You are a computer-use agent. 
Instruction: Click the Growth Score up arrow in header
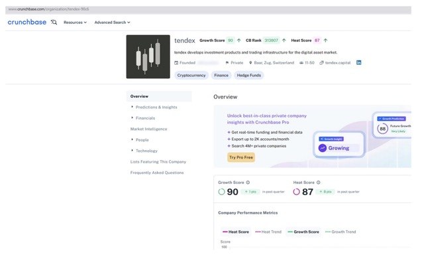[x=238, y=40]
